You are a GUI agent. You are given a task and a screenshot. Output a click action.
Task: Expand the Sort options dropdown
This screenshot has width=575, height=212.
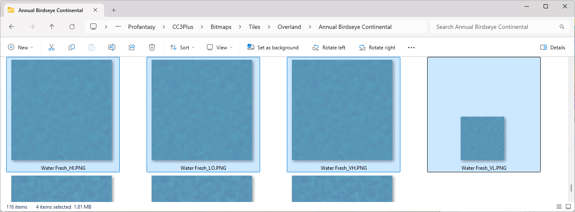tap(182, 48)
